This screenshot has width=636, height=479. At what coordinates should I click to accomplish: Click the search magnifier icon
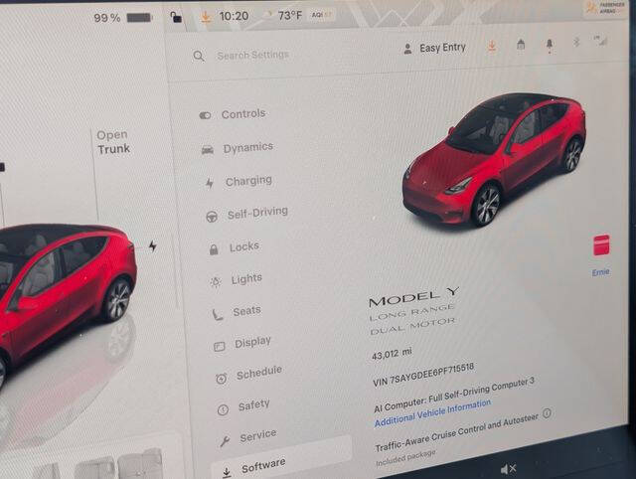coord(199,56)
